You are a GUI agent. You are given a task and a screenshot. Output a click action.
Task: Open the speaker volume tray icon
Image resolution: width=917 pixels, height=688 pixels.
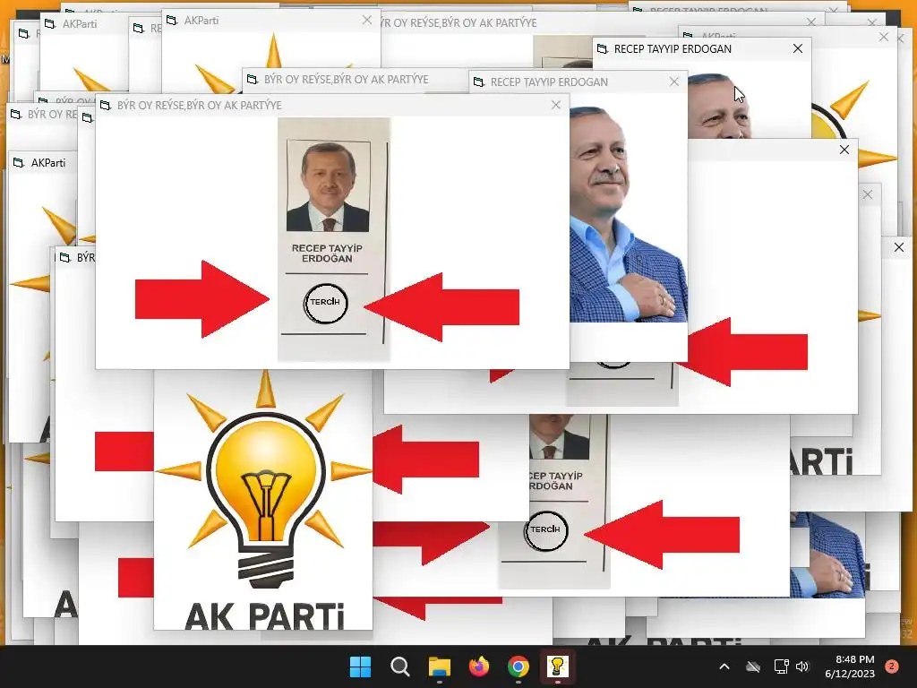(802, 666)
